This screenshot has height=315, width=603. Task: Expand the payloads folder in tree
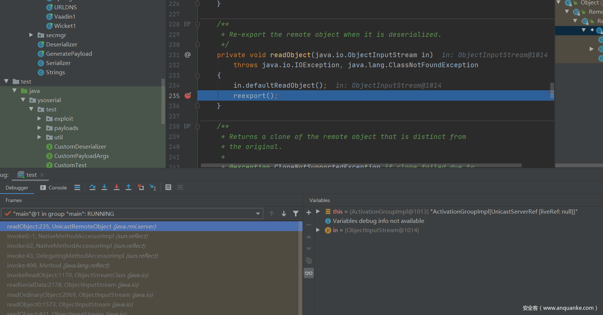39,128
